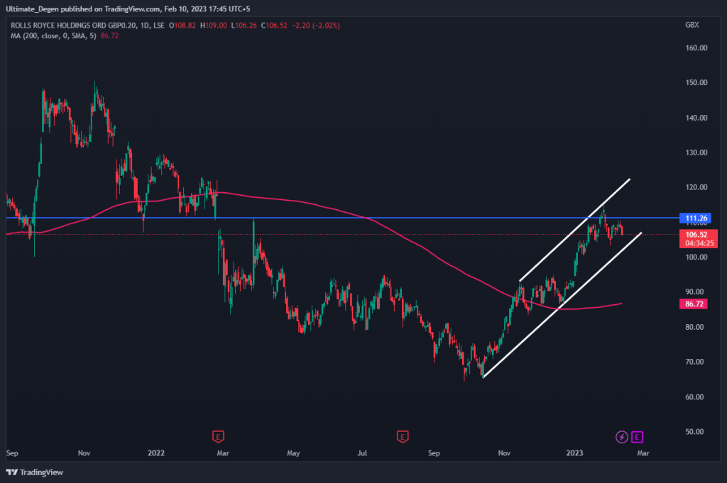Click the 2022 label on time axis
The height and width of the screenshot is (483, 727).
point(155,453)
